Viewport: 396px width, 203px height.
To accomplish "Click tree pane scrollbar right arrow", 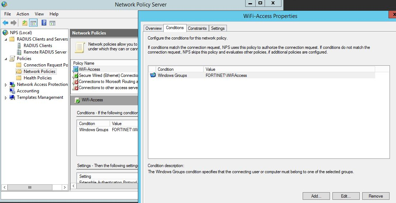I will coord(65,187).
